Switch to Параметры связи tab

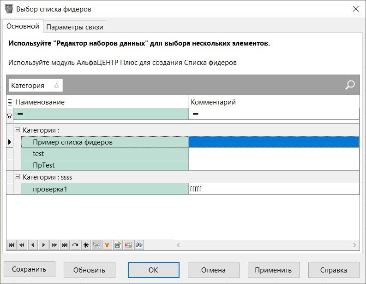coord(75,27)
